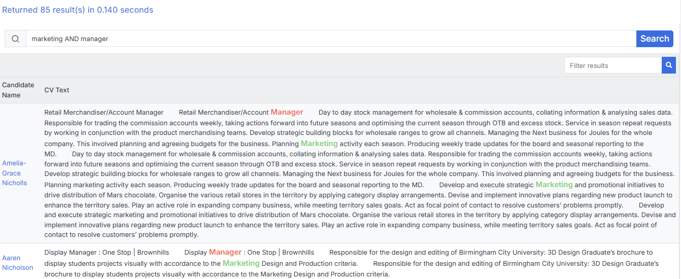The height and width of the screenshot is (279, 681).
Task: Click the blue magnifier button next to Filter results
Action: (669, 65)
